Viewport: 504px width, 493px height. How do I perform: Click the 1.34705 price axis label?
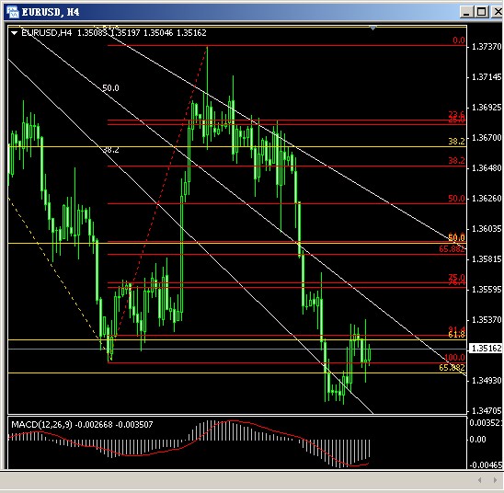487,411
